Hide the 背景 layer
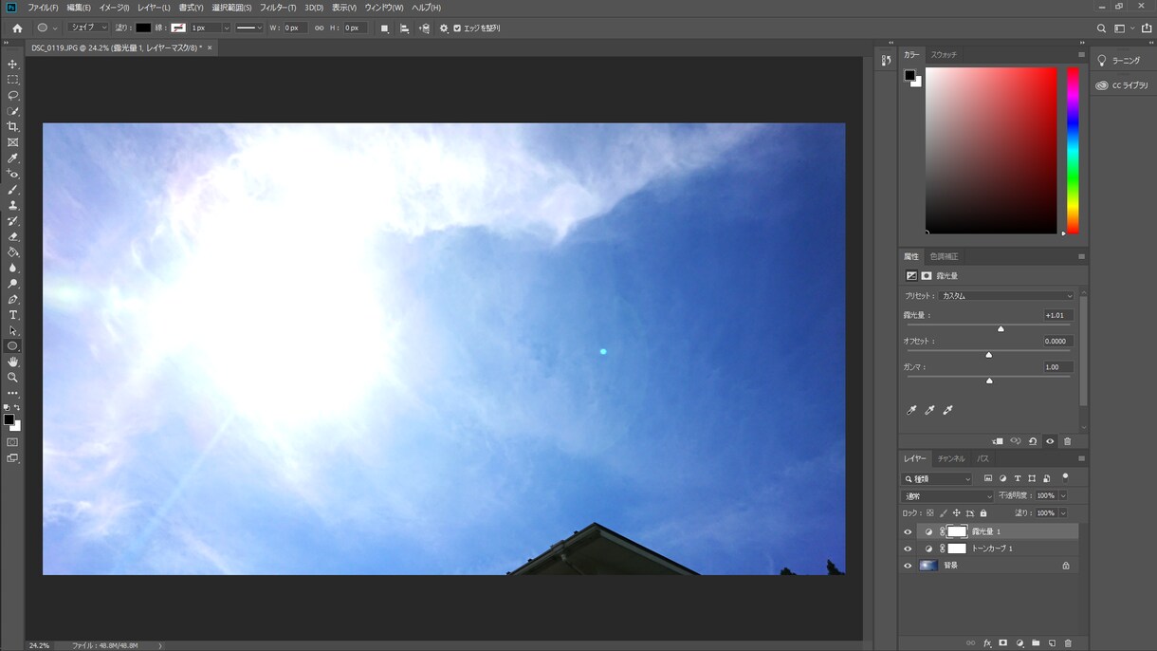This screenshot has width=1157, height=651. [x=908, y=566]
